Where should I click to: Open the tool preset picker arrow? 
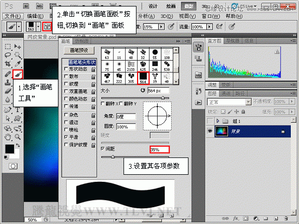click(x=18, y=27)
